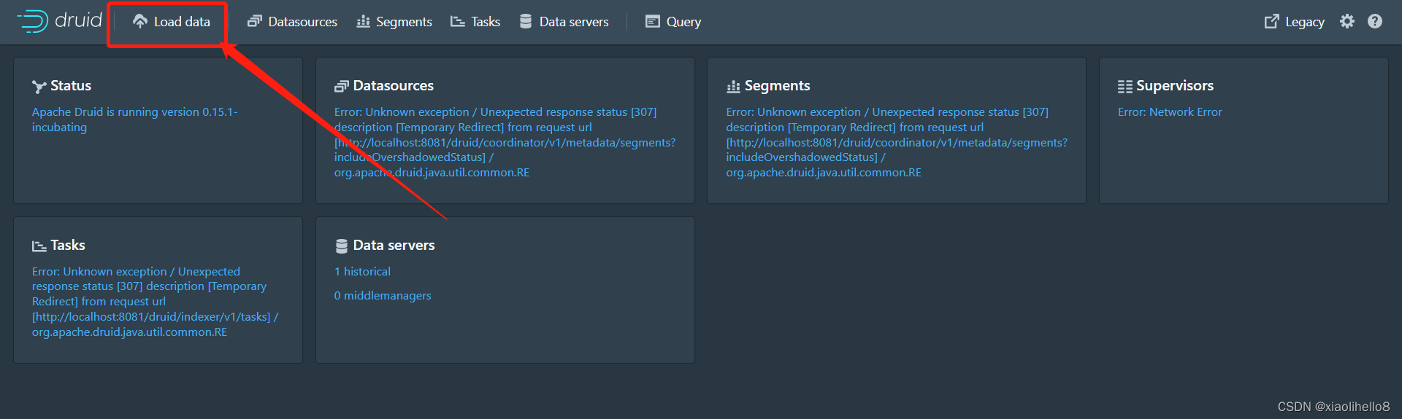Go to the Datasources navigation tab
This screenshot has height=419, width=1402.
(x=293, y=22)
